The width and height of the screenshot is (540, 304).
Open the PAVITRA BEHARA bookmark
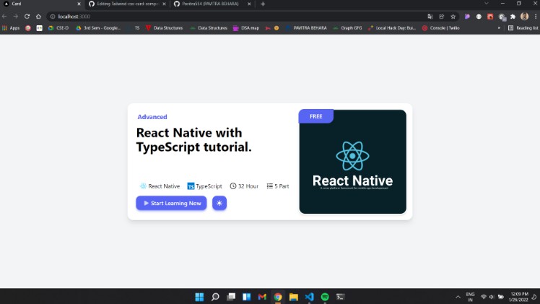[306, 28]
